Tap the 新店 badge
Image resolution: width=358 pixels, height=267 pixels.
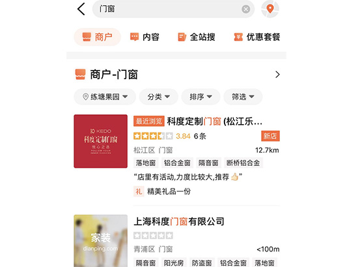[270, 136]
